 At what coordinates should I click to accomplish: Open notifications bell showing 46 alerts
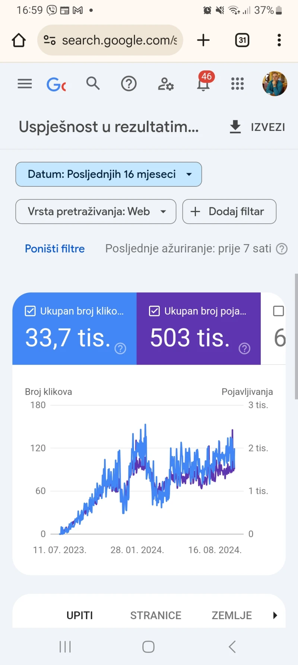click(202, 85)
